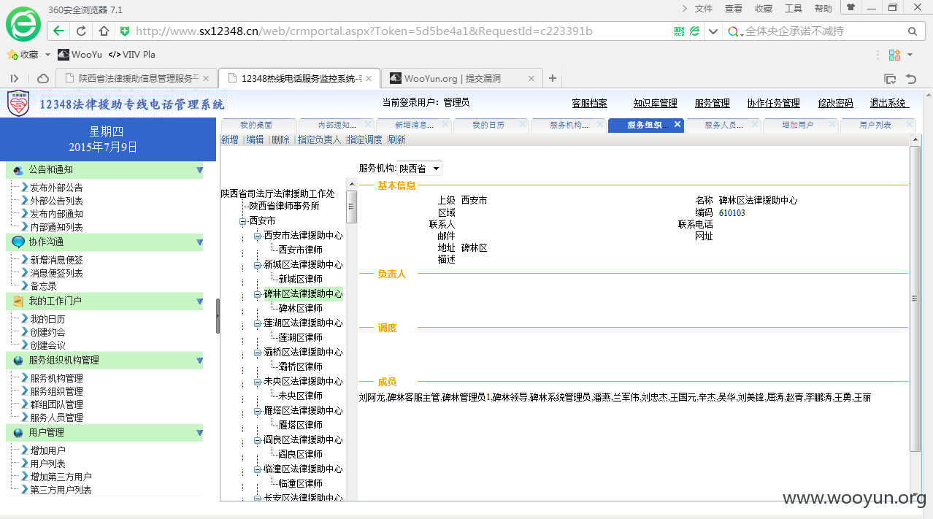This screenshot has height=519, width=933.
Task: Switch to 我的日历 inner tab
Action: pyautogui.click(x=488, y=126)
